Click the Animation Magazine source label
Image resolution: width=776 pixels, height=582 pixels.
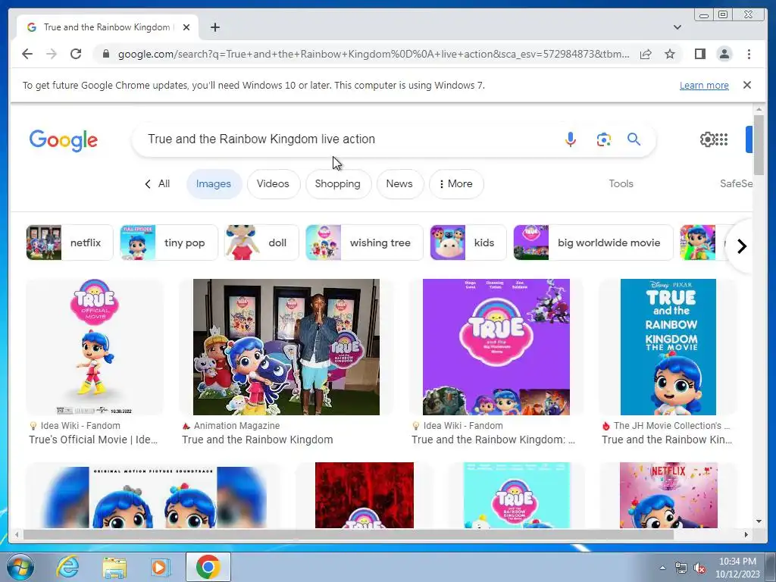click(x=236, y=426)
